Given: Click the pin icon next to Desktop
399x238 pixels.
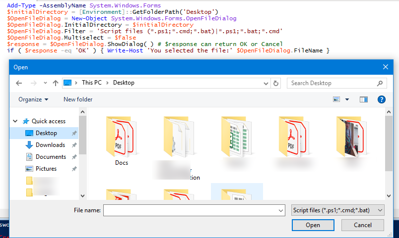Looking at the screenshot, I should [x=74, y=133].
